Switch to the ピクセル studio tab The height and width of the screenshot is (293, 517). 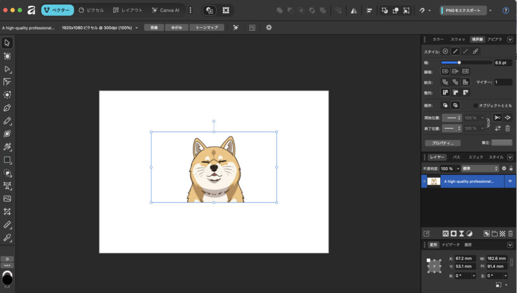point(91,10)
